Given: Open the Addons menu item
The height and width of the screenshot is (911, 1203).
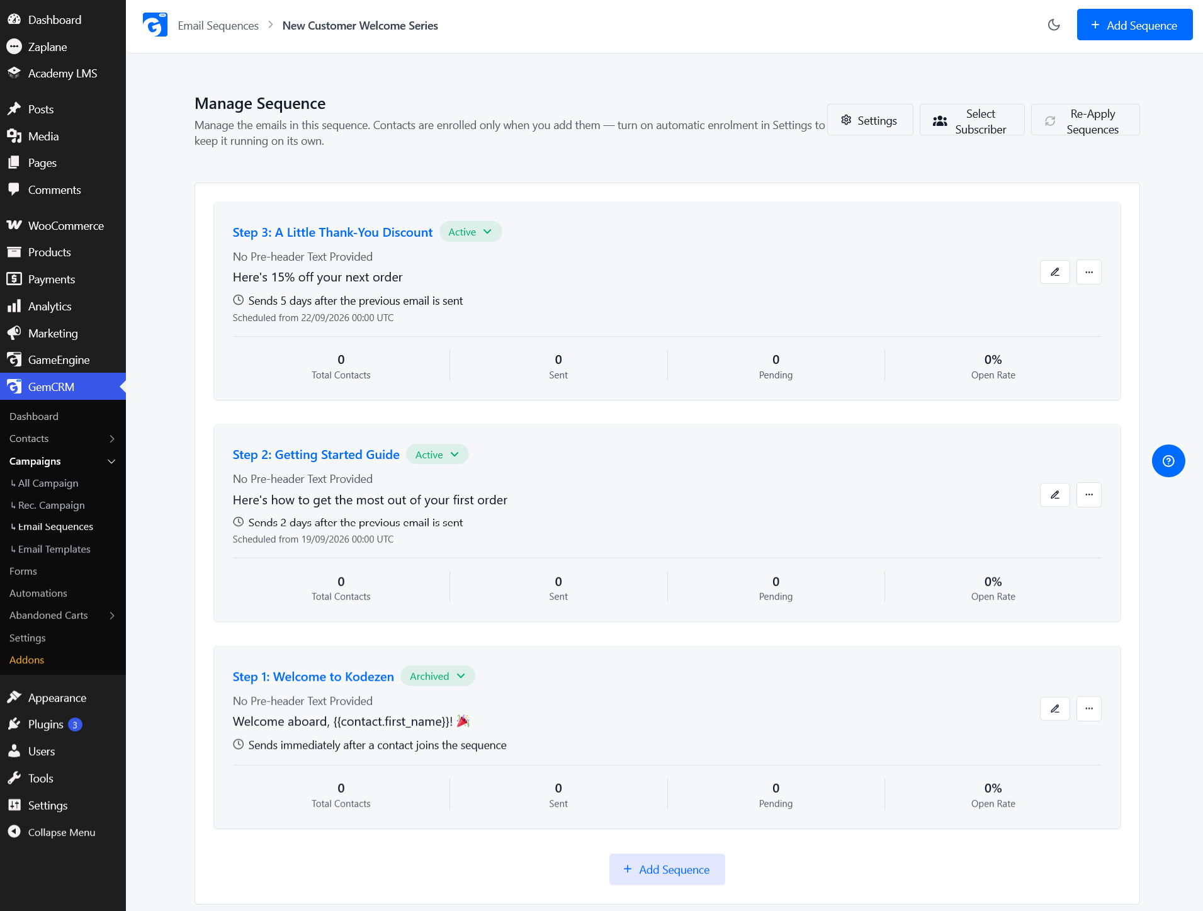Looking at the screenshot, I should pyautogui.click(x=26, y=660).
